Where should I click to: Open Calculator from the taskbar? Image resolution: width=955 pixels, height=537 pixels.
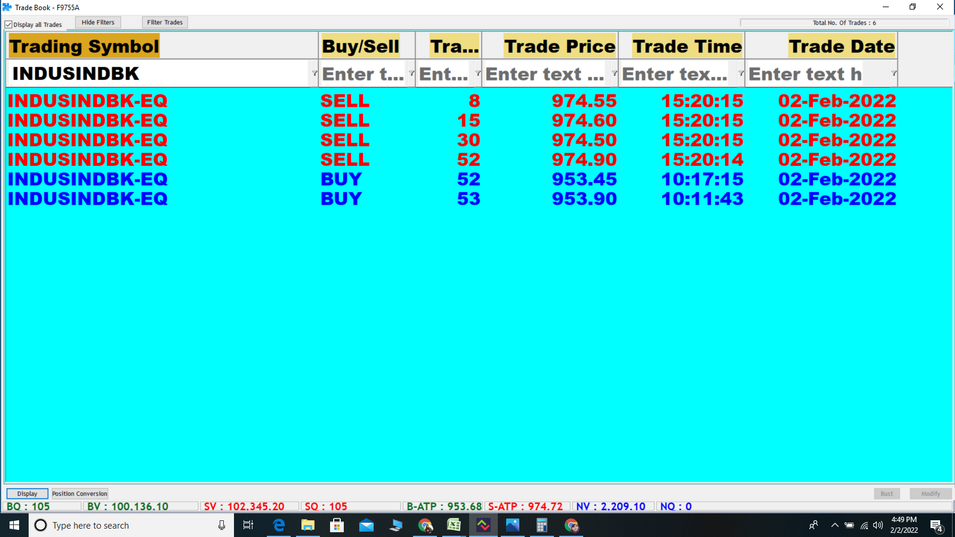[x=542, y=525]
